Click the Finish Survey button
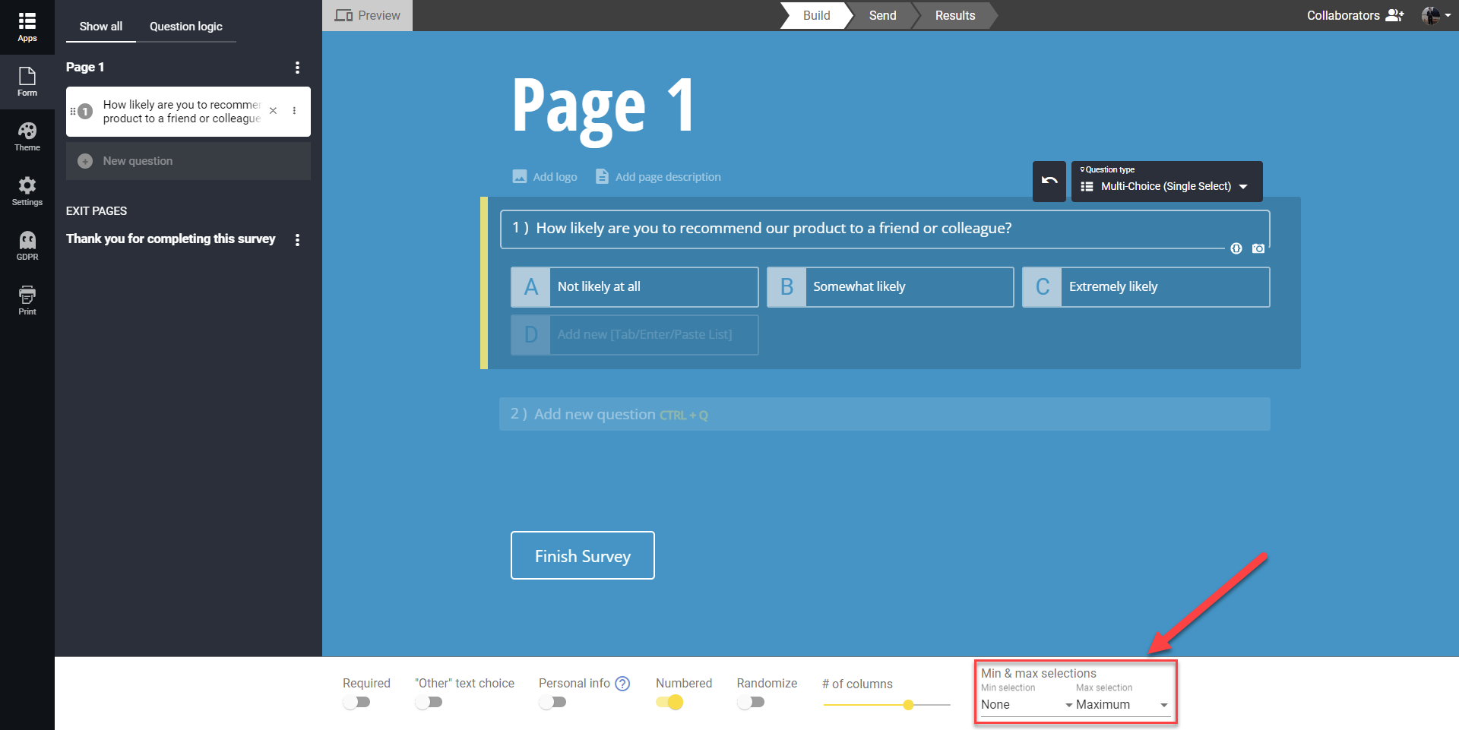The width and height of the screenshot is (1459, 730). 583,555
